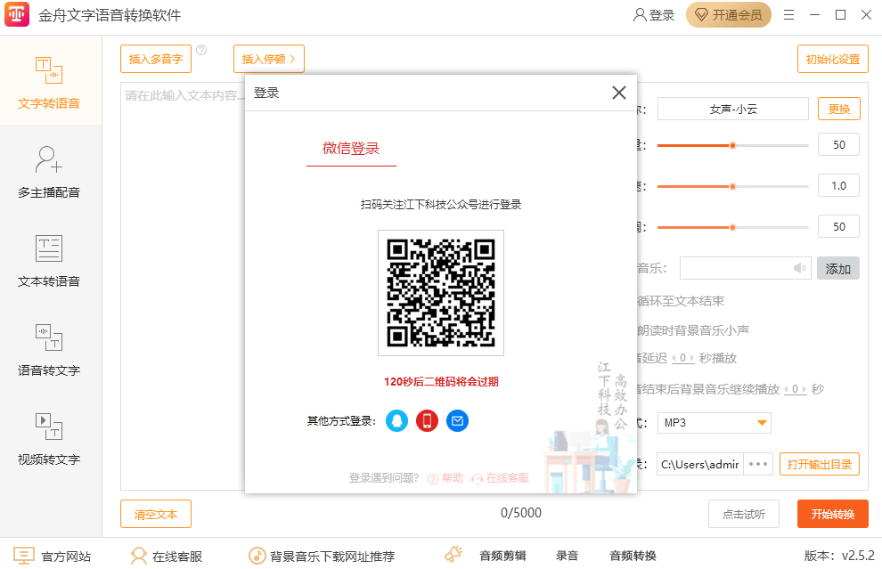Image resolution: width=882 pixels, height=569 pixels.
Task: Expand the 插入停顿 dropdown
Action: point(269,59)
